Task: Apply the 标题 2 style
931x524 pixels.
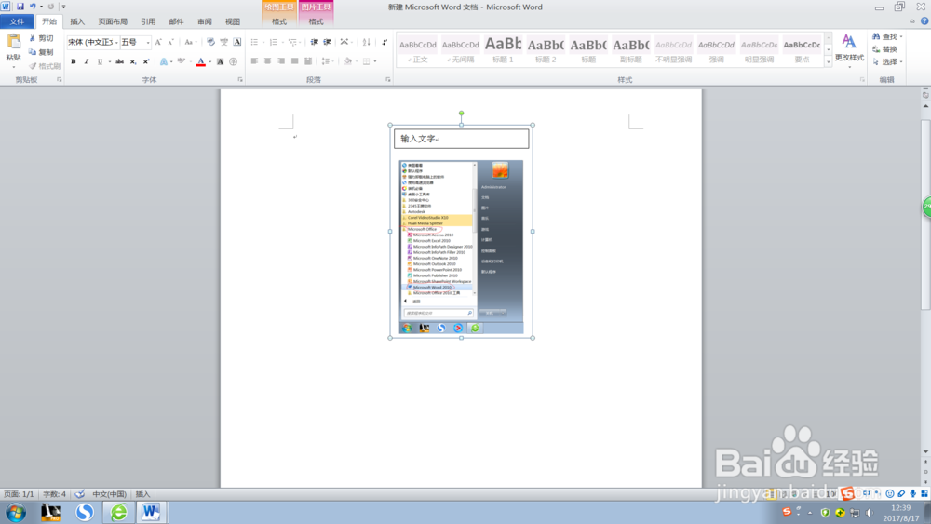Action: tap(546, 50)
